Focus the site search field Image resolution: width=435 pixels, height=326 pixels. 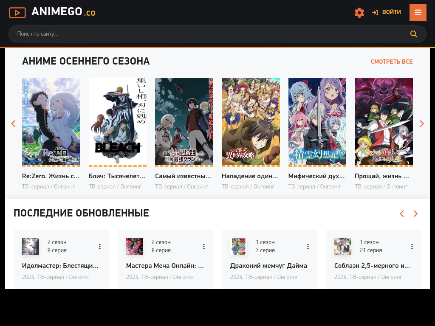(x=217, y=34)
